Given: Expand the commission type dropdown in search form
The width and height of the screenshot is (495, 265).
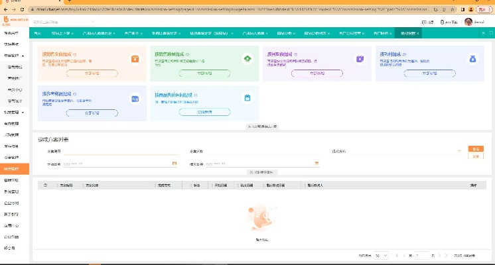Looking at the screenshot, I should (x=459, y=151).
